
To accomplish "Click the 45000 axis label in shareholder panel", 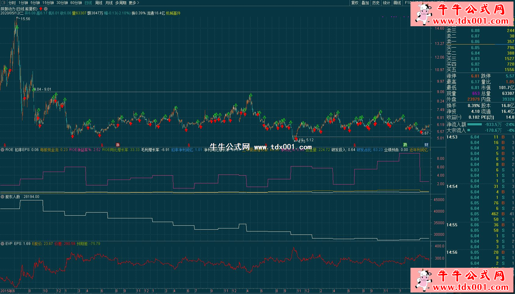I will (x=439, y=200).
